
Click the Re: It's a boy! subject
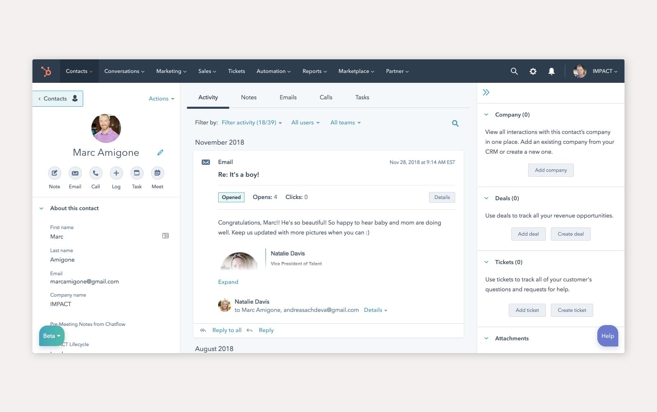tap(239, 174)
